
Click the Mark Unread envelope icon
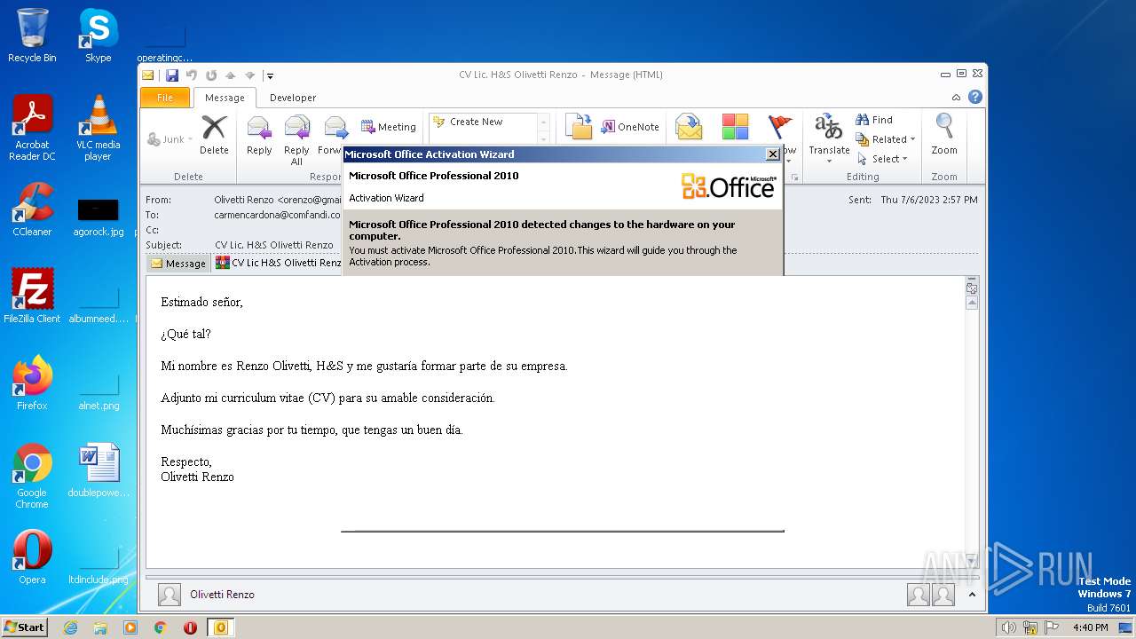tap(689, 127)
